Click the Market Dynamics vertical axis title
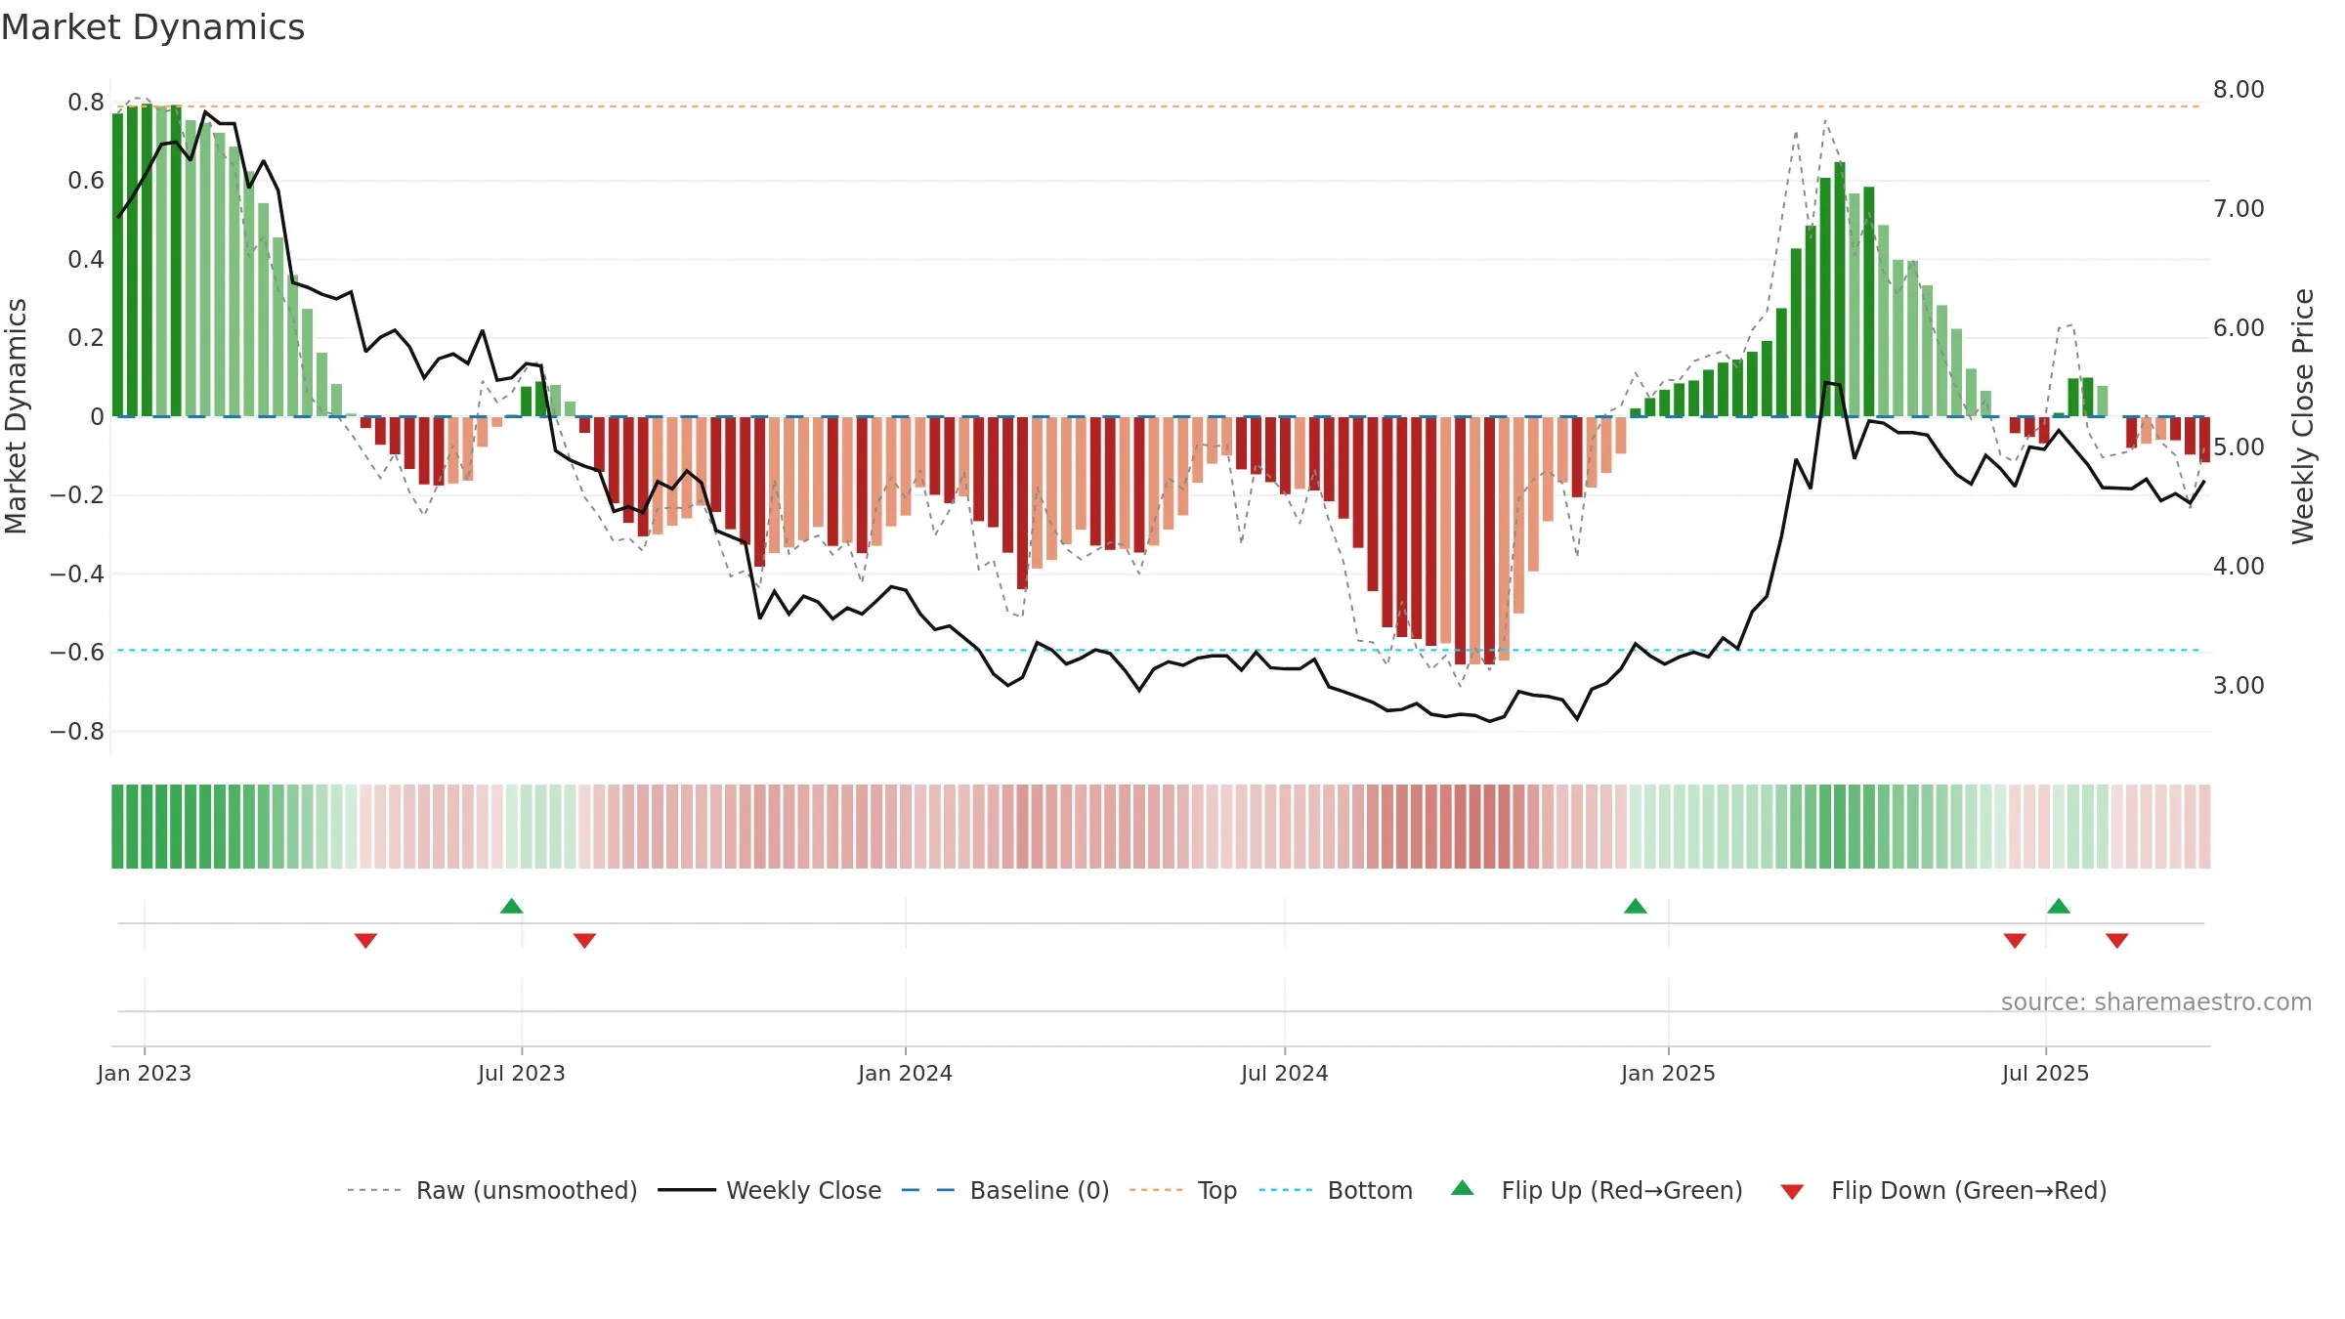 click(x=16, y=416)
